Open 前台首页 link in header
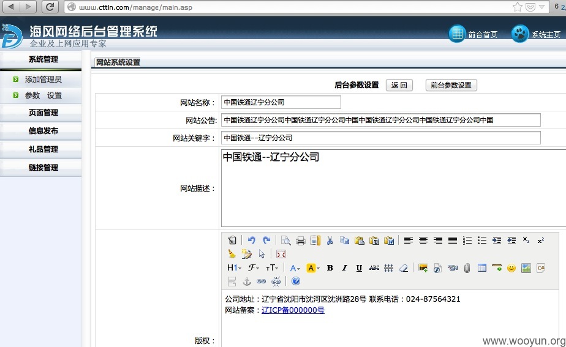This screenshot has height=347, width=566. coord(474,34)
